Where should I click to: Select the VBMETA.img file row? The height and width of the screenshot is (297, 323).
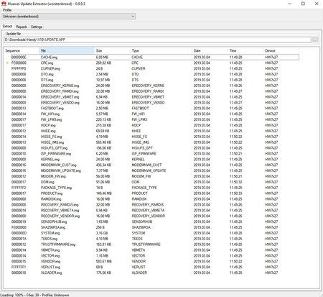pos(155,250)
